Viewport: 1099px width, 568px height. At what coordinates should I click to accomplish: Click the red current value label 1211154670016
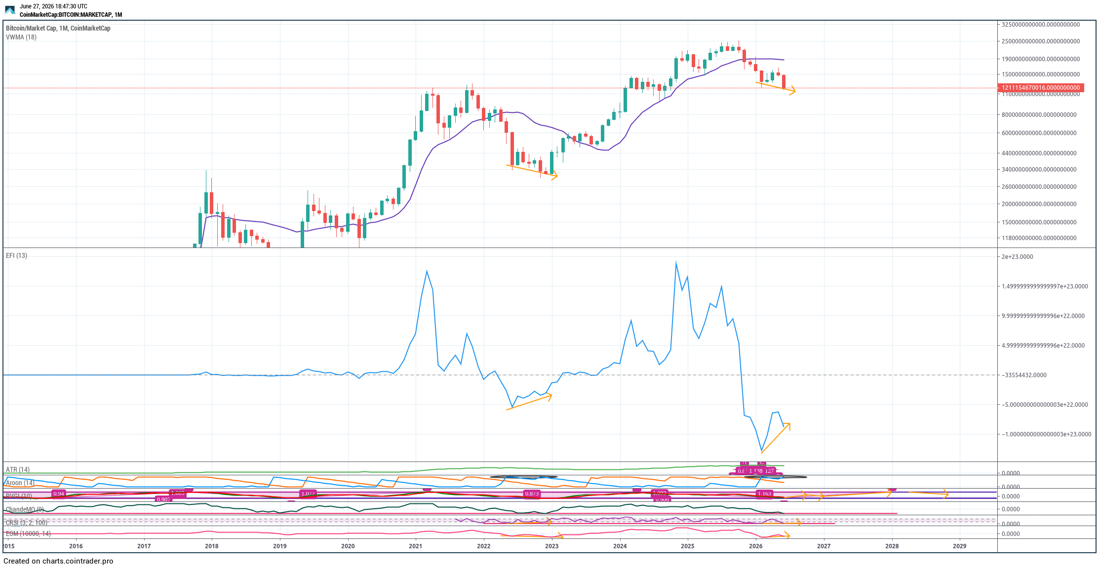[x=1041, y=88]
